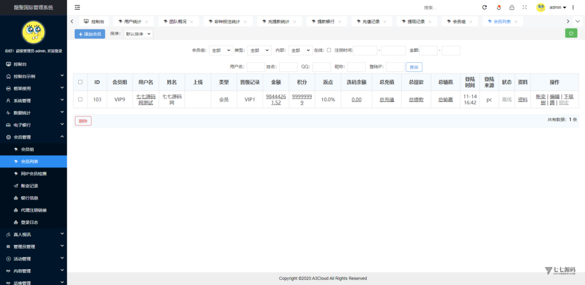Expand 内容管理 menu in sidebar
The height and width of the screenshot is (285, 585).
pyautogui.click(x=34, y=271)
